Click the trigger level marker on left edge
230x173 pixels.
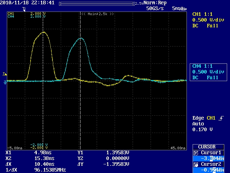click(4, 74)
